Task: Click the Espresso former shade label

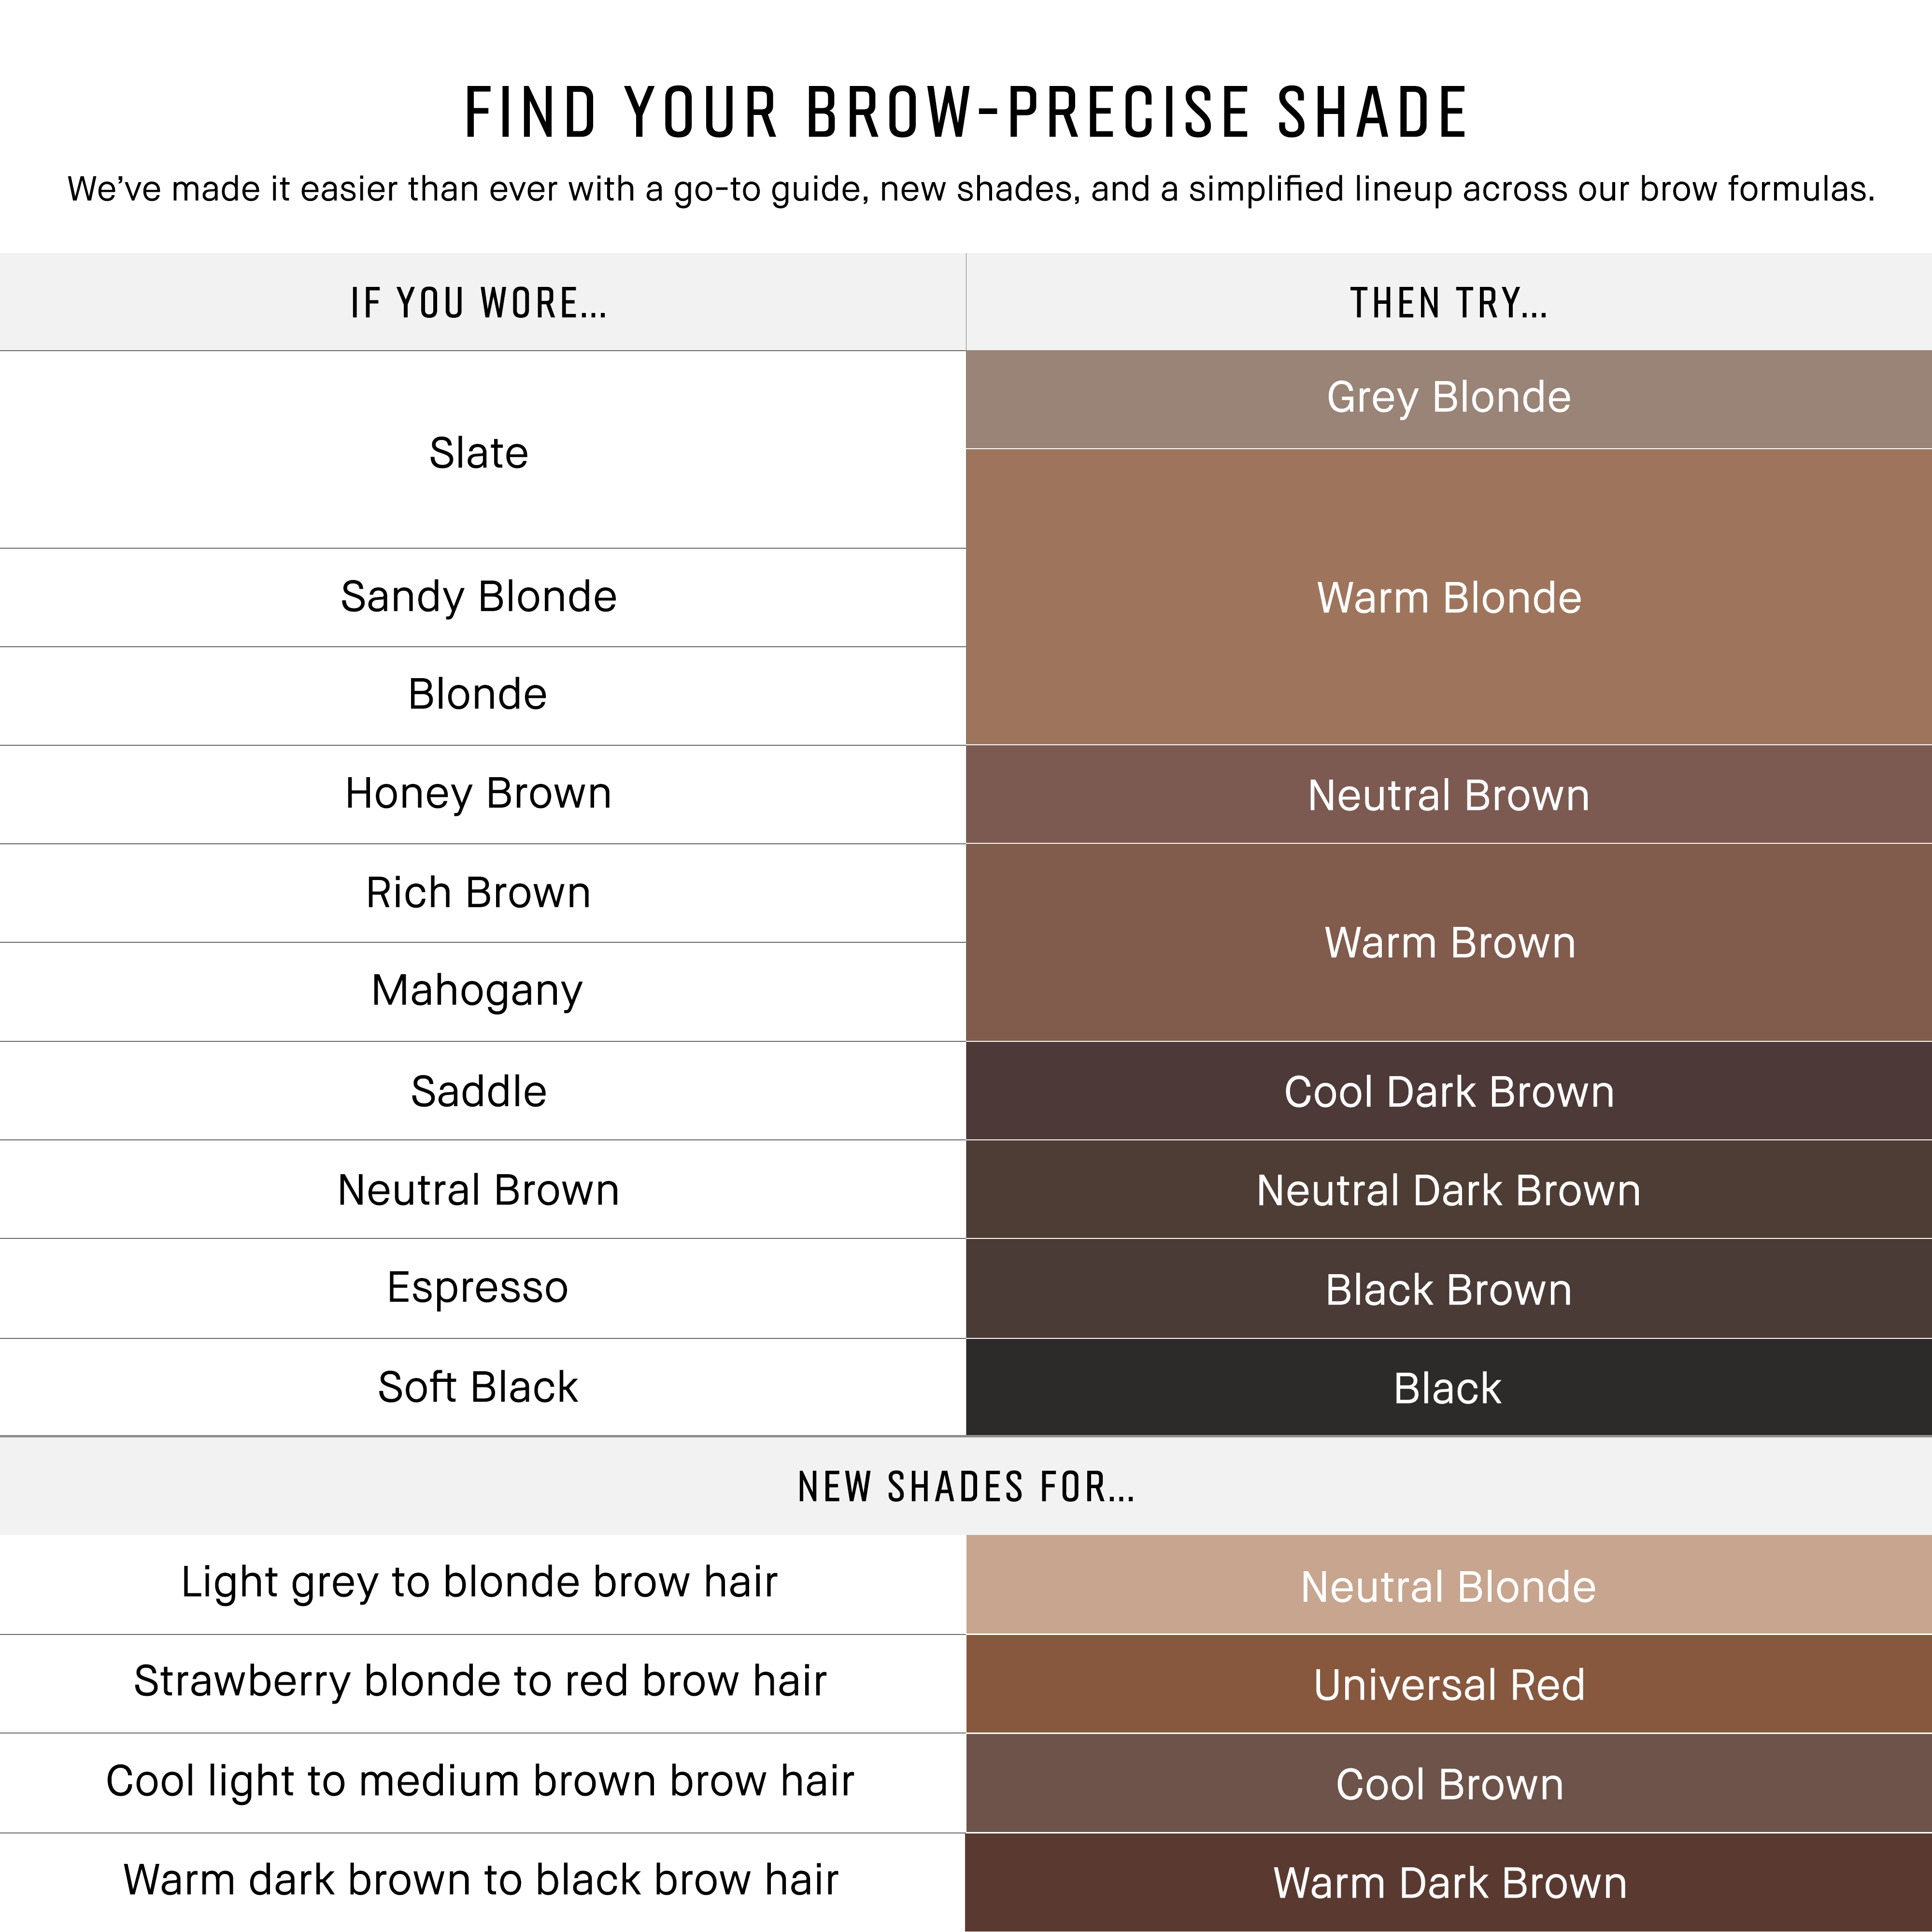Action: [x=478, y=1288]
